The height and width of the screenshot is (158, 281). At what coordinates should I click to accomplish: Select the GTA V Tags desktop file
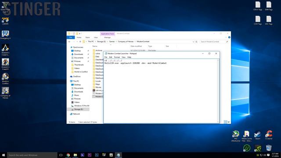(258, 6)
